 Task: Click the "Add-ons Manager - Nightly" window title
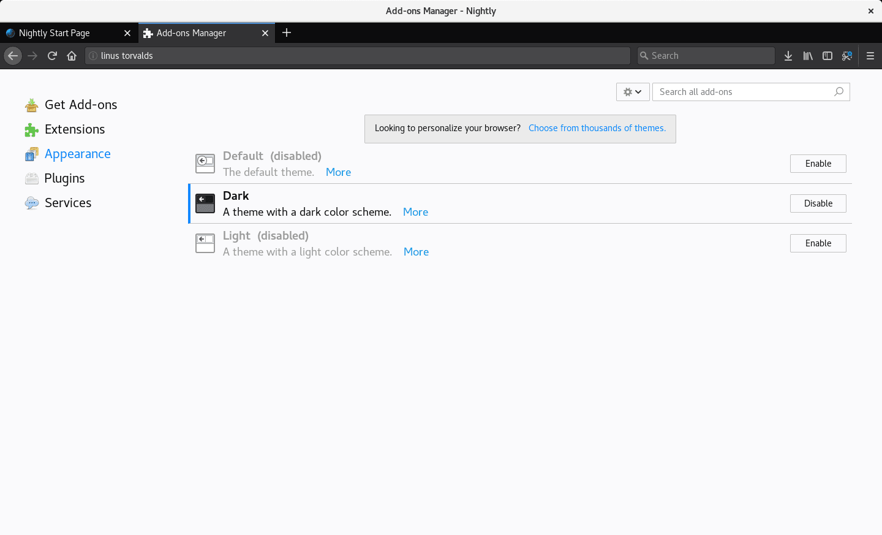[x=441, y=11]
